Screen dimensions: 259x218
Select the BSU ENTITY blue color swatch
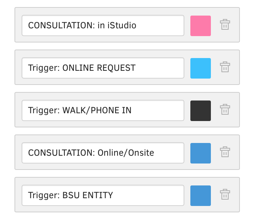click(x=201, y=195)
